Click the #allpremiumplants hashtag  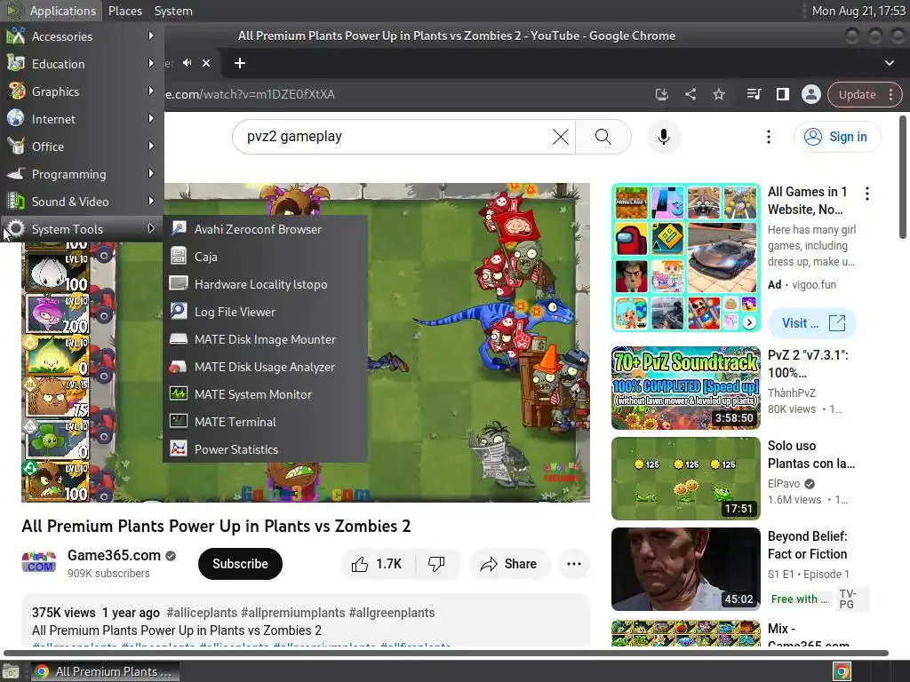(292, 613)
